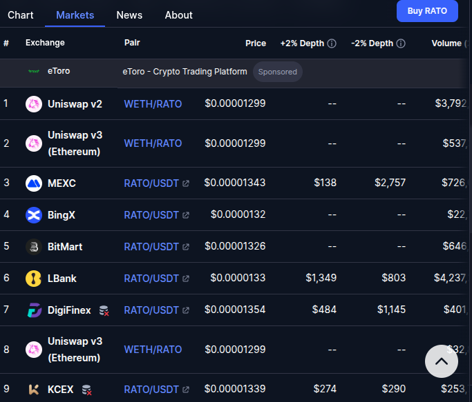Open the LBank RATO/USDT pair link

pos(151,278)
